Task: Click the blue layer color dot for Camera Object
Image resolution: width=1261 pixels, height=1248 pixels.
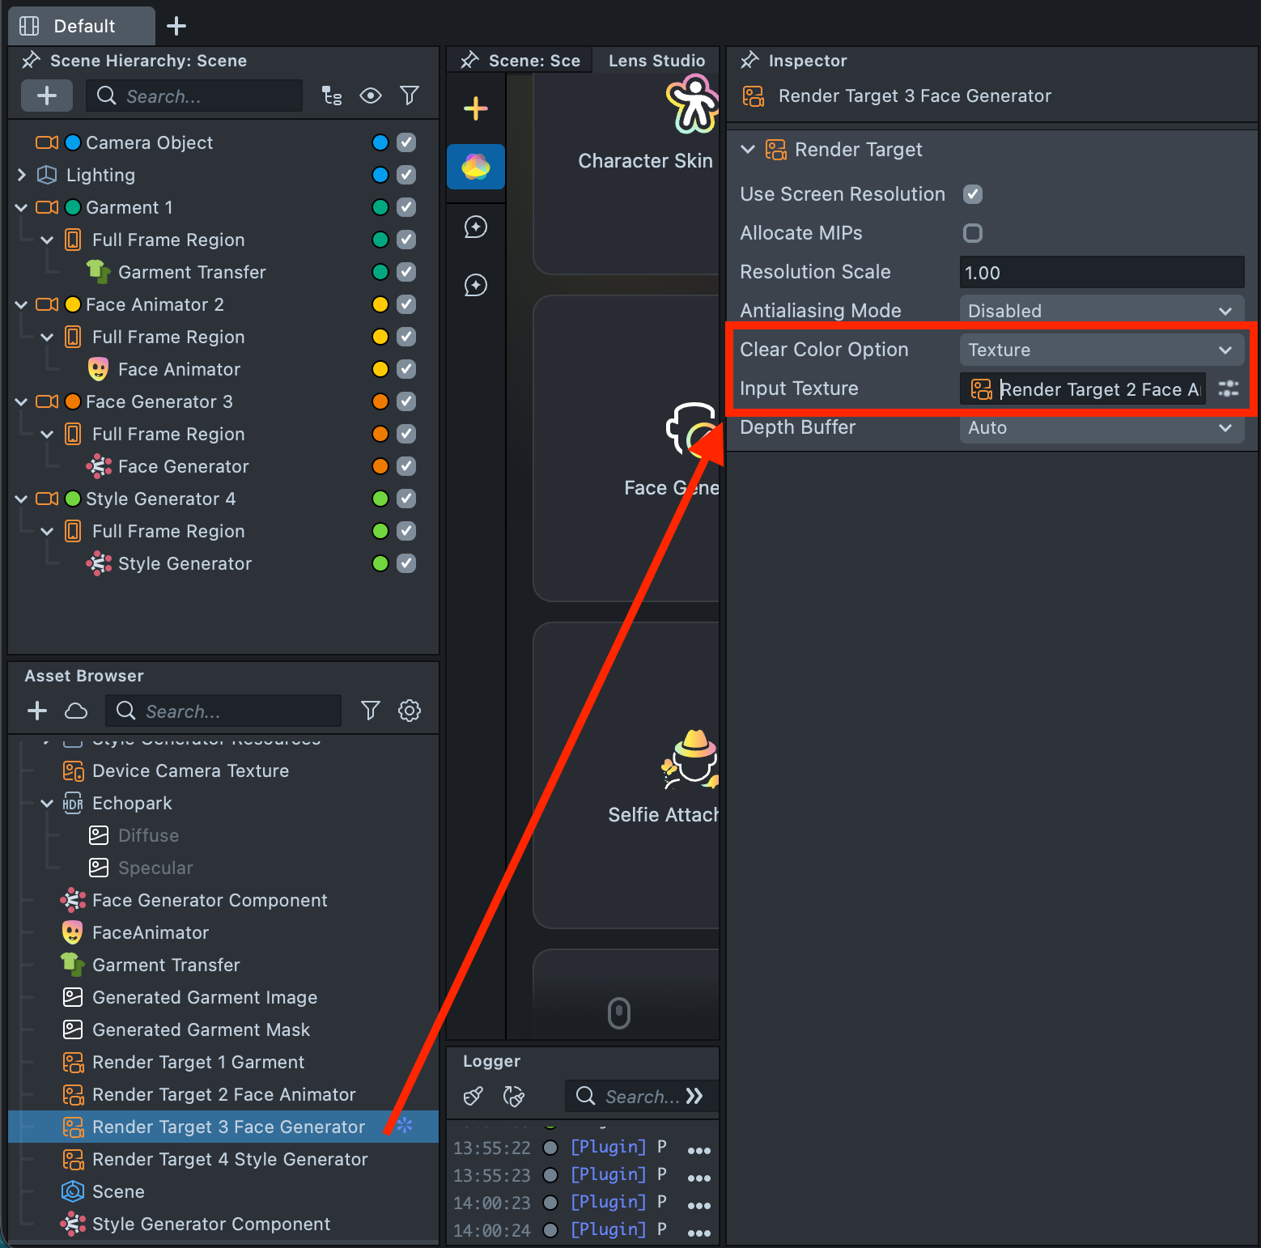Action: (380, 142)
